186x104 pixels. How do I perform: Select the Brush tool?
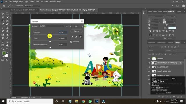click(x=3, y=28)
